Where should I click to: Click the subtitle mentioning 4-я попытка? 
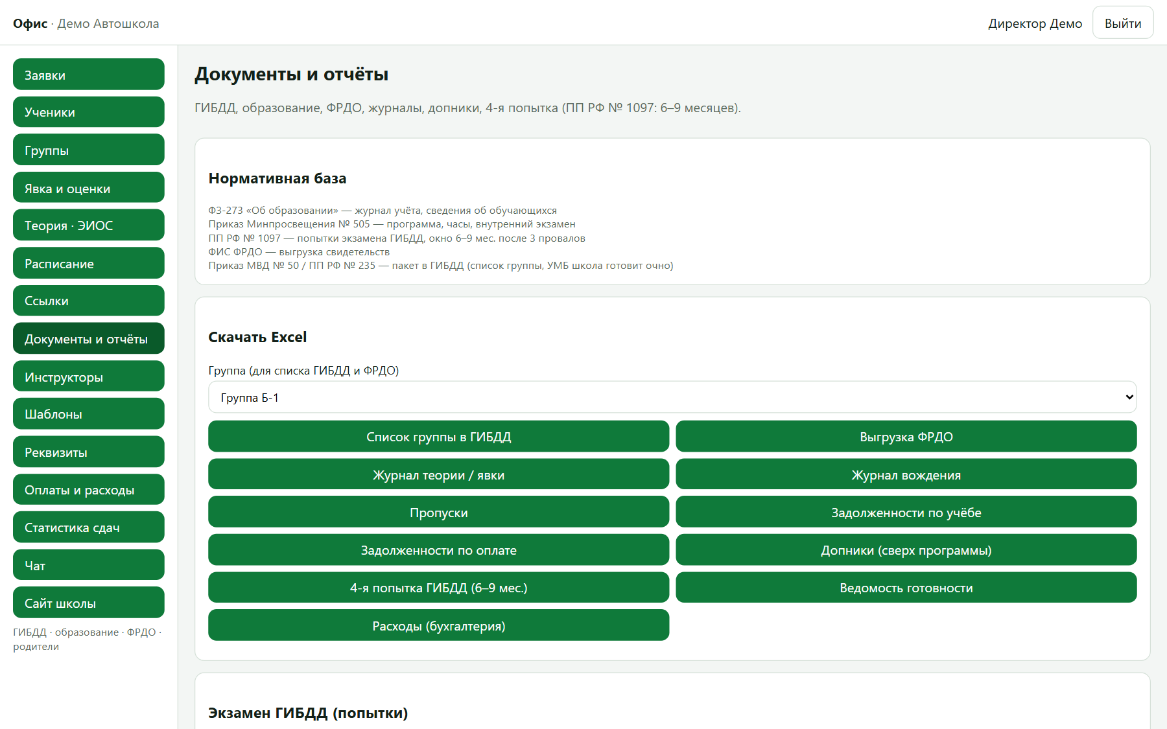pos(467,108)
